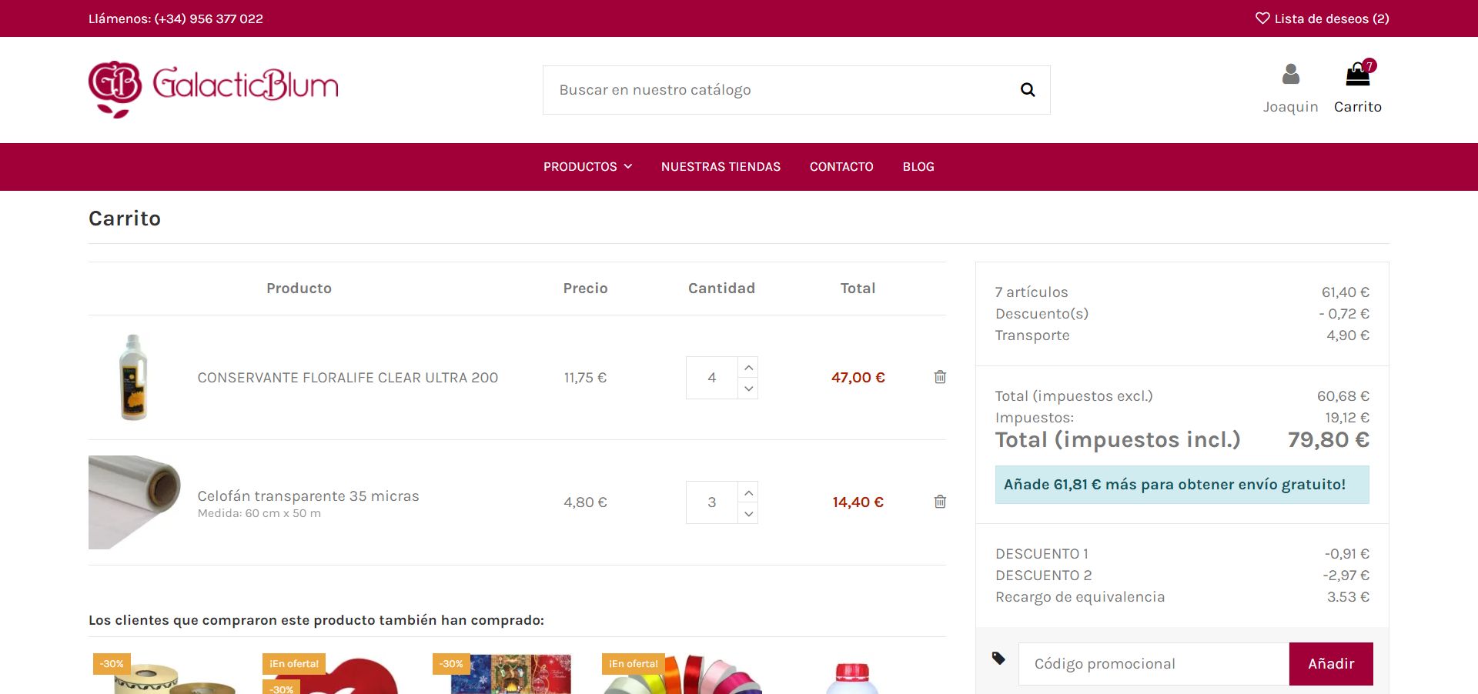Click the DESCUENTO 2 label

[x=1043, y=576]
